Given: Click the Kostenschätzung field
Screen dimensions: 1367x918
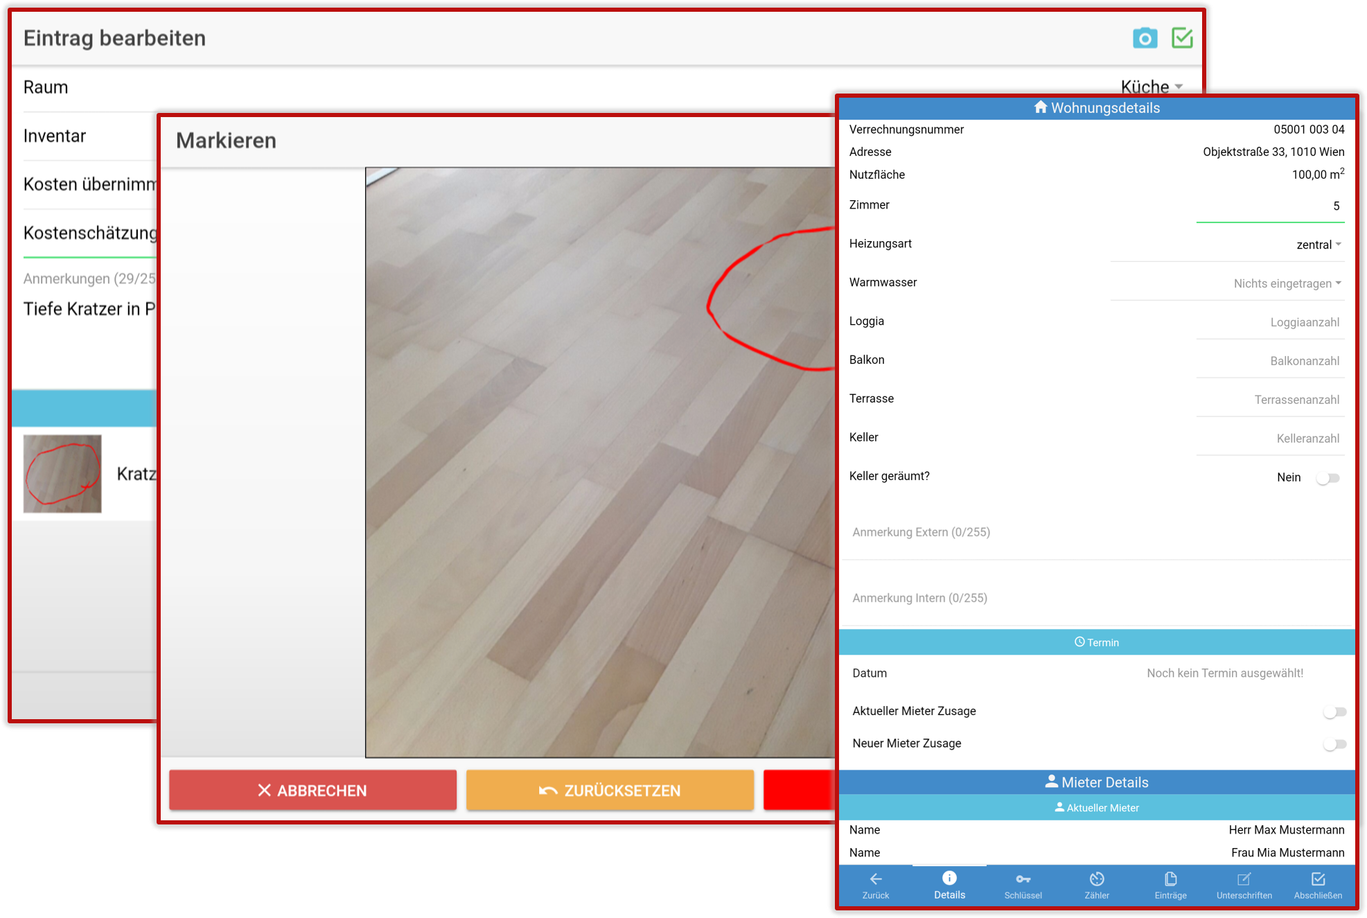Looking at the screenshot, I should [x=90, y=233].
